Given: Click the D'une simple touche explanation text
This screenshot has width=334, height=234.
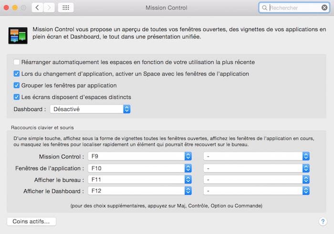Looking at the screenshot, I should tap(164, 141).
